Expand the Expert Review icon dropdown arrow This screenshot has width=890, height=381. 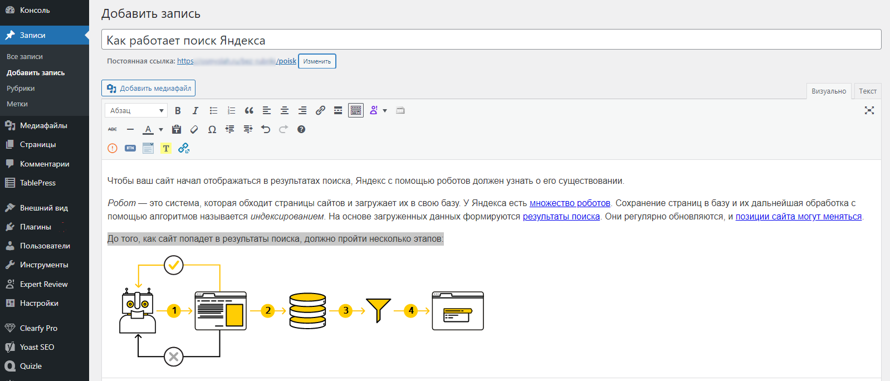(384, 110)
